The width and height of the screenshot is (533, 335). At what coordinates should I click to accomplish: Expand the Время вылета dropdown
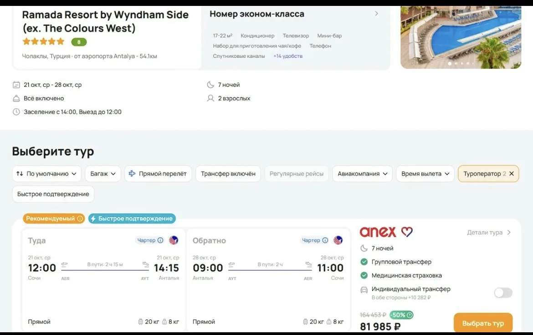pos(425,173)
